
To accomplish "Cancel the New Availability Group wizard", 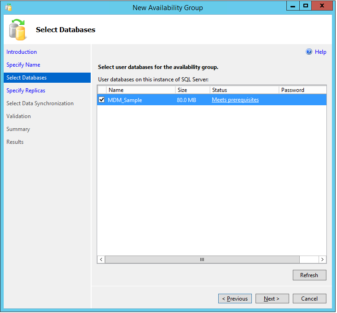I will pos(309,298).
